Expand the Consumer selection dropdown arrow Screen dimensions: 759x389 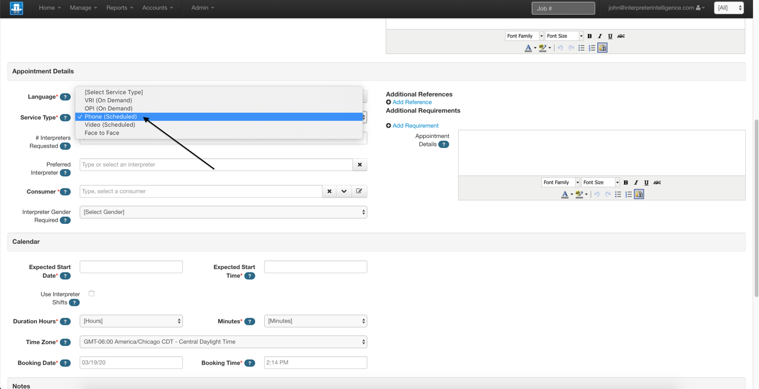pos(344,191)
